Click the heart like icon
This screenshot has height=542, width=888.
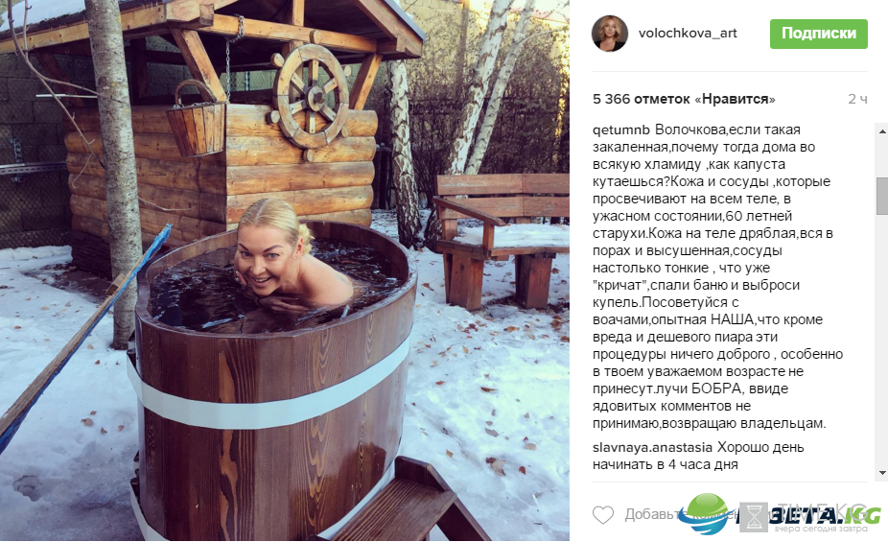tap(602, 515)
